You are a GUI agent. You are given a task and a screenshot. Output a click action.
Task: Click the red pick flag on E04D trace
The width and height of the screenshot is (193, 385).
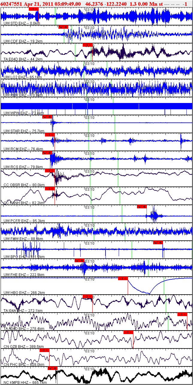[88, 45]
